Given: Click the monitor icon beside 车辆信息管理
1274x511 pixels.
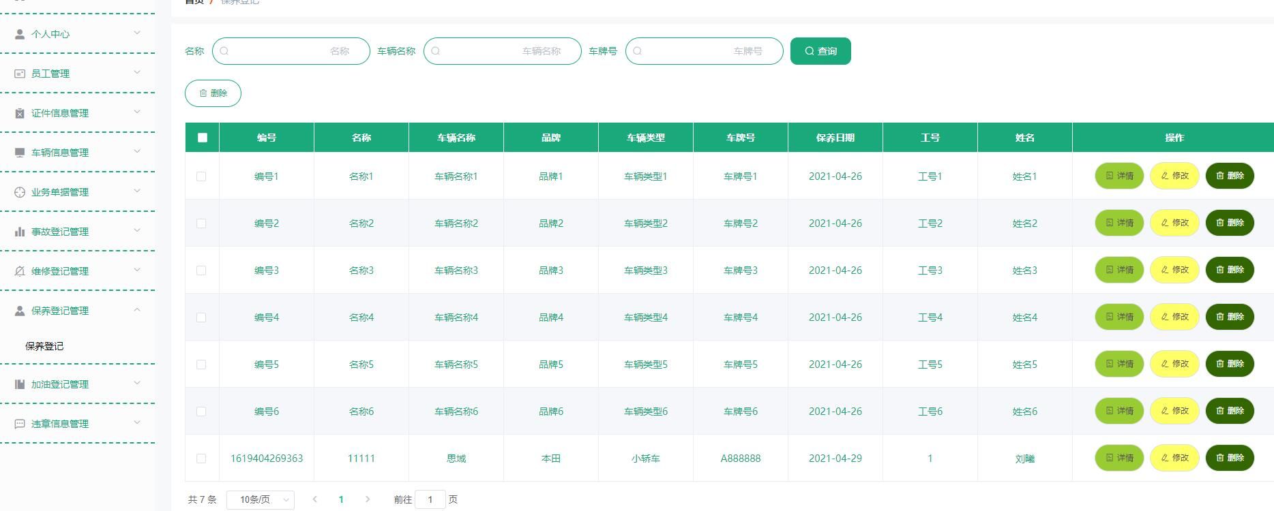Looking at the screenshot, I should [x=20, y=152].
